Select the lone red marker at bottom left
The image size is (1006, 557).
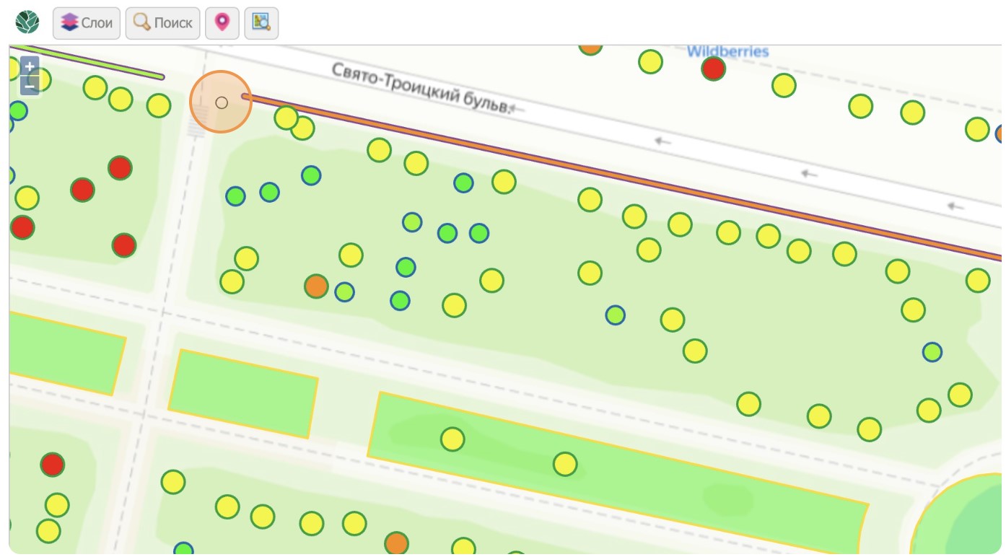click(x=52, y=465)
